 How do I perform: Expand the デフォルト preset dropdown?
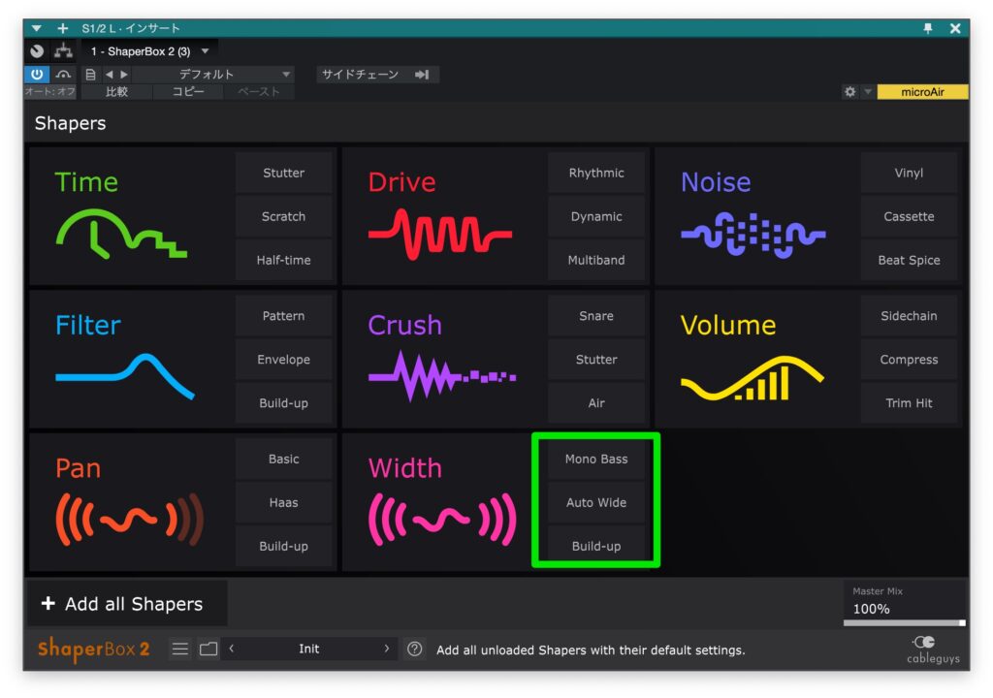pyautogui.click(x=286, y=75)
